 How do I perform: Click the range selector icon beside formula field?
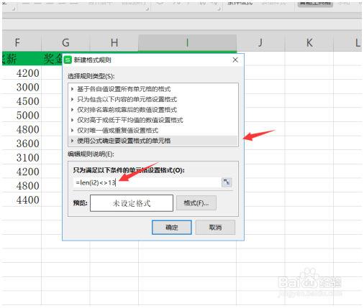[x=227, y=182]
